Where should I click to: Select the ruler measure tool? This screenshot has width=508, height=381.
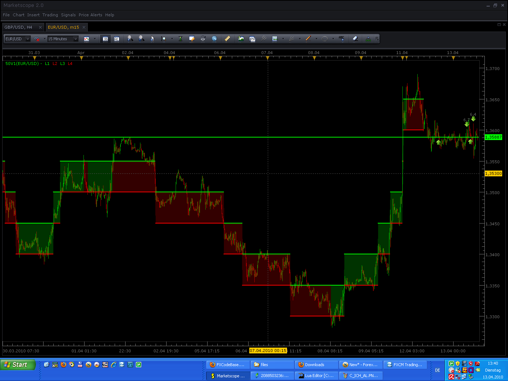point(227,38)
